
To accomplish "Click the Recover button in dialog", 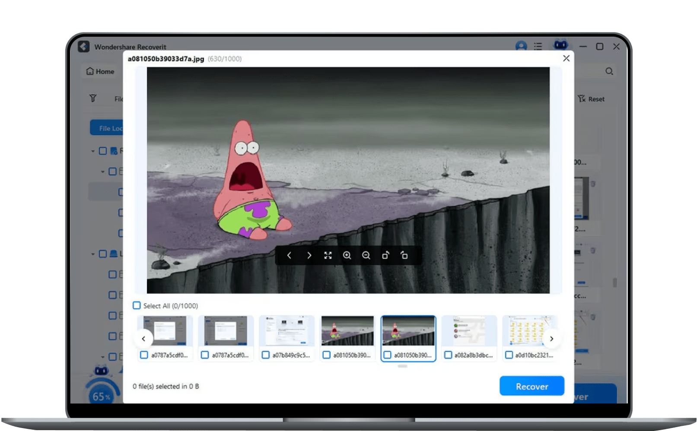I will [532, 386].
